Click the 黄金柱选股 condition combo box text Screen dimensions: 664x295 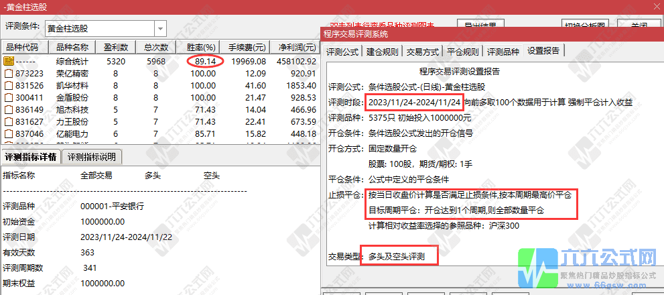[x=99, y=28]
